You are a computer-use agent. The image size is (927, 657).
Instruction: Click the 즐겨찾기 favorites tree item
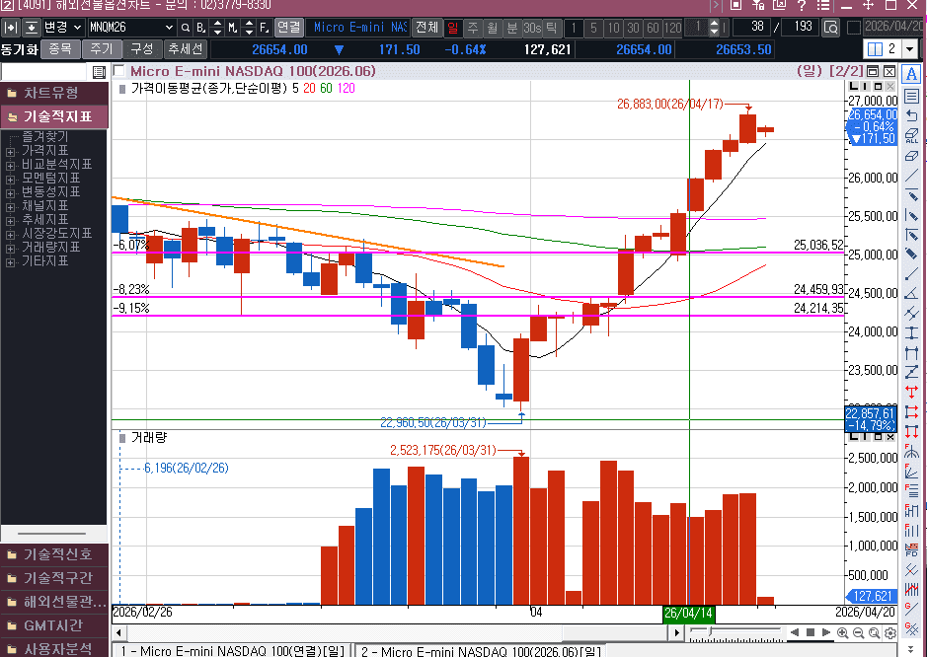point(45,136)
